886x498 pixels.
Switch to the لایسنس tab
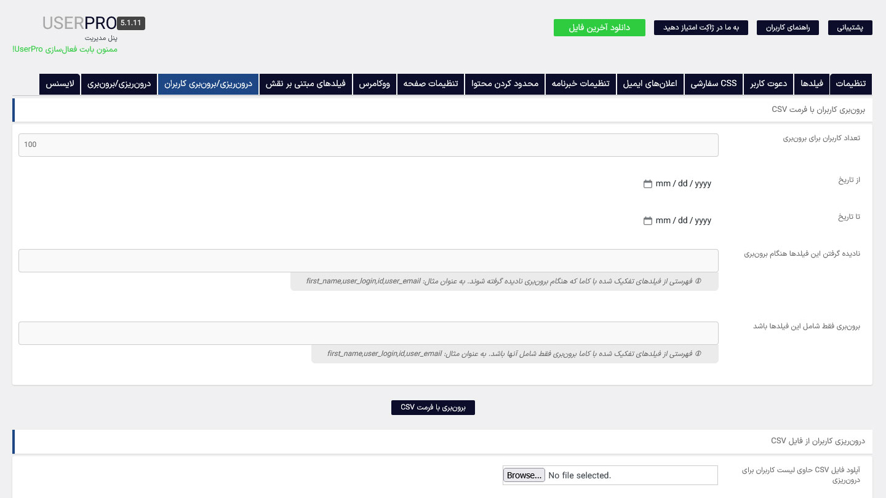coord(60,84)
